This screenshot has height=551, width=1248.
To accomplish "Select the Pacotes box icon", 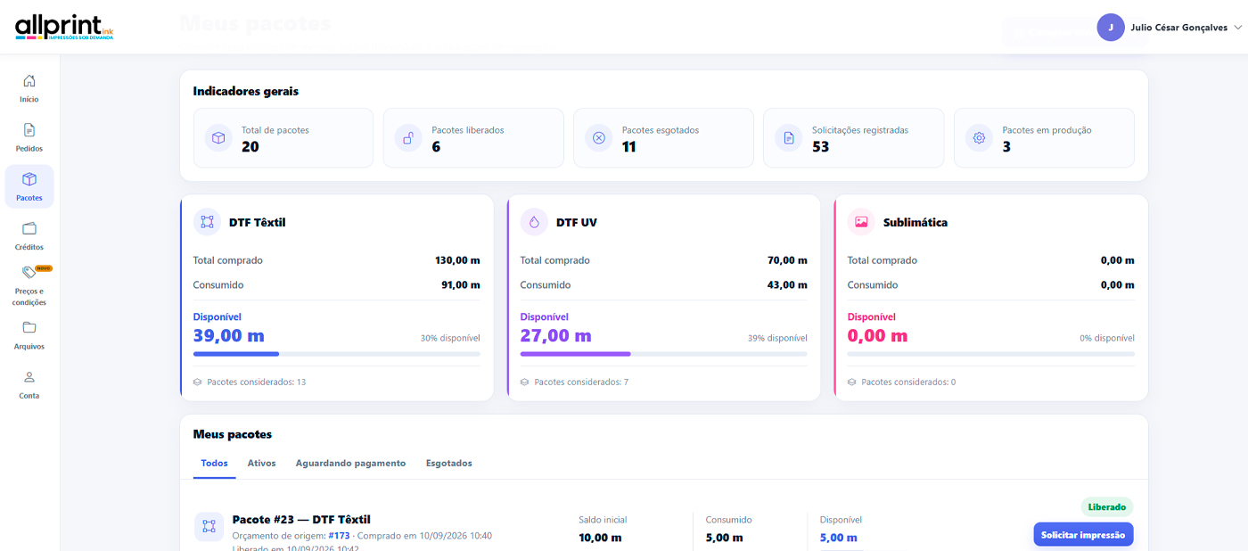I will tap(29, 179).
